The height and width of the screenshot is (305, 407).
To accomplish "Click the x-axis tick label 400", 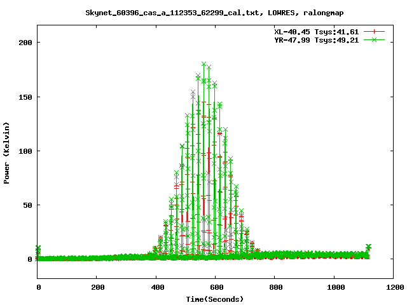I will [x=158, y=287].
